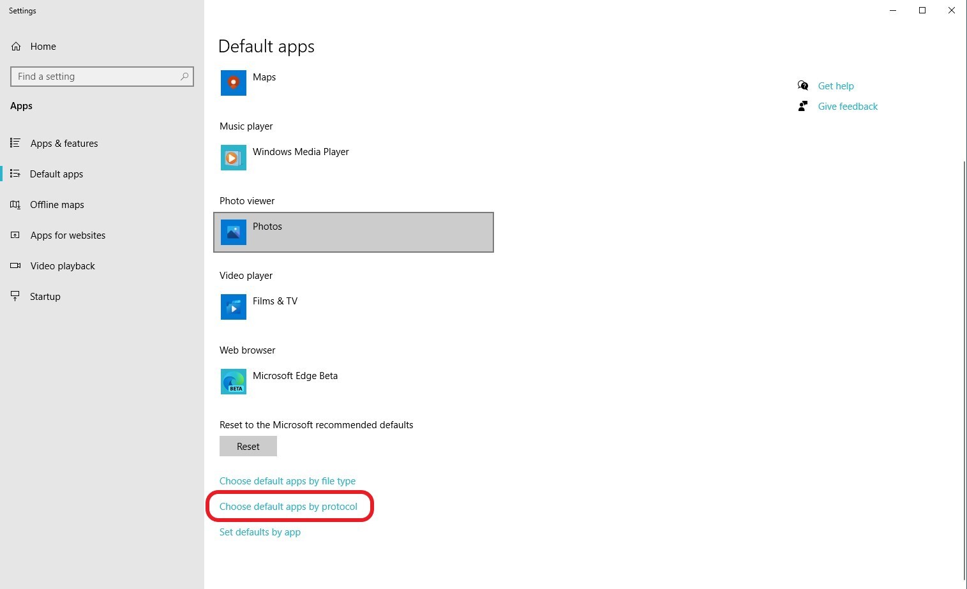Click the Default apps sidebar icon
Screen dimensions: 967x589
click(x=15, y=174)
